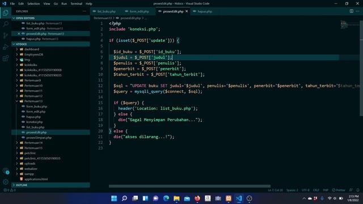Expand the EmployeesDB folder
Image resolution: width=363 pixels, height=204 pixels.
click(x=17, y=54)
